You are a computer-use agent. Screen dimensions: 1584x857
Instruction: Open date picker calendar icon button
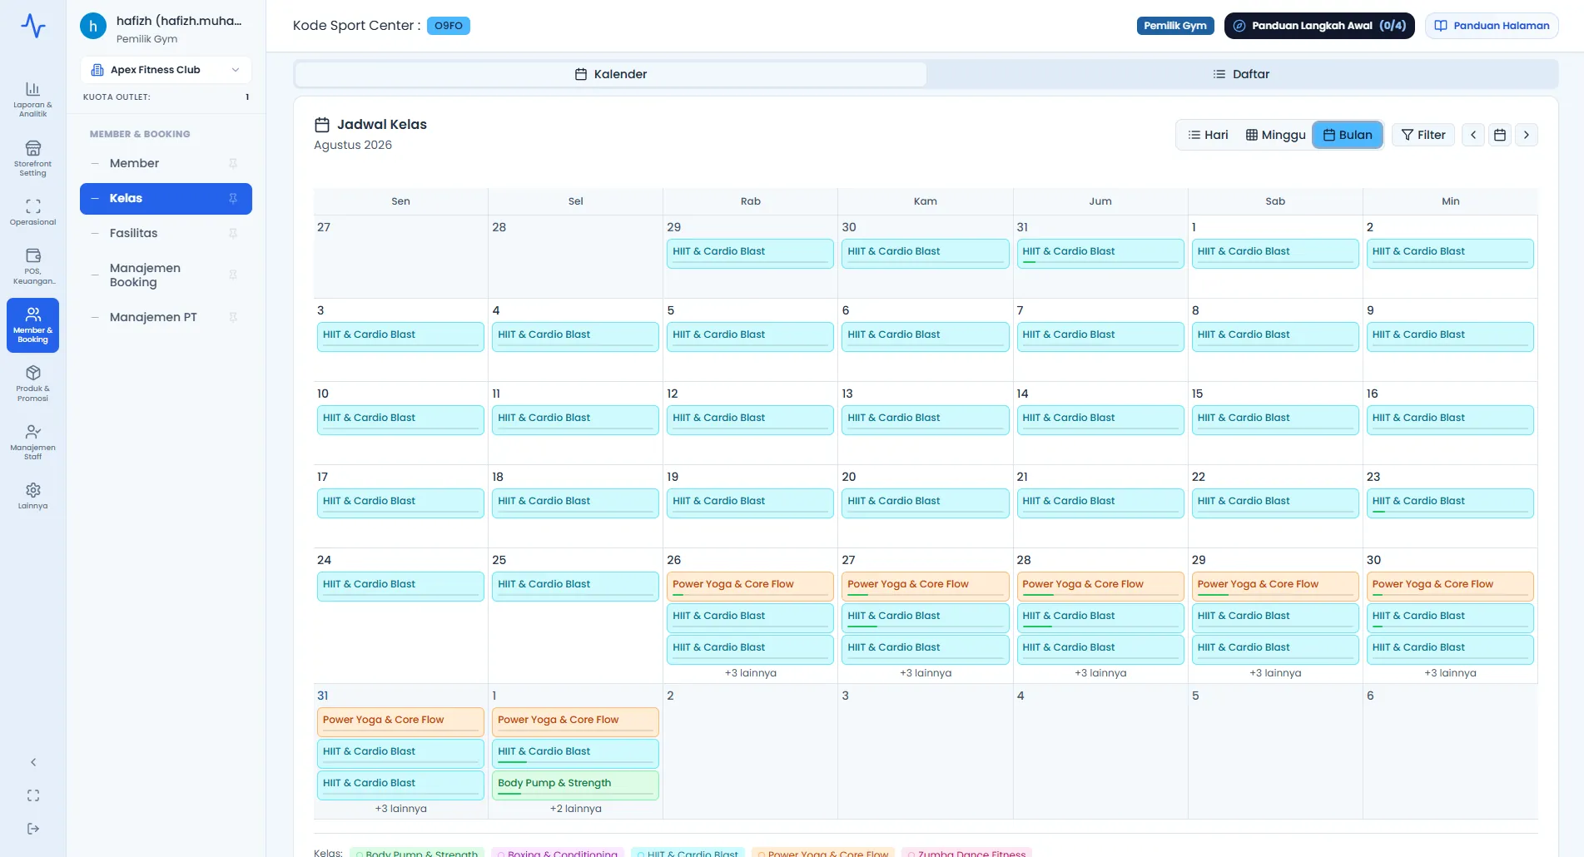(x=1500, y=135)
